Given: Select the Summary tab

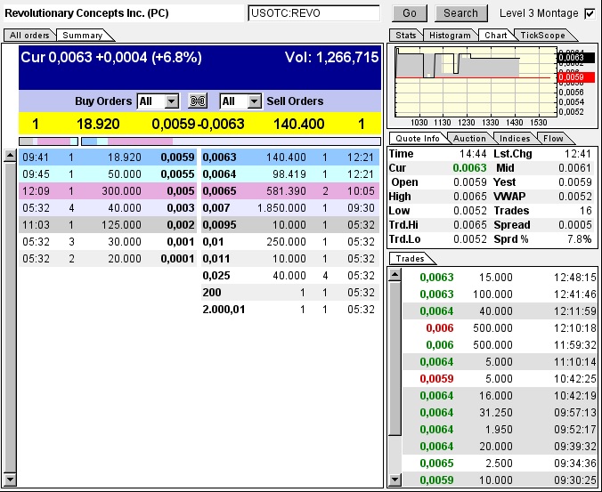Looking at the screenshot, I should [x=83, y=36].
